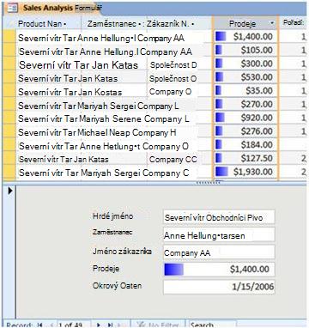The width and height of the screenshot is (309, 328).
Task: Go to first record in navigation bar
Action: pos(40,325)
